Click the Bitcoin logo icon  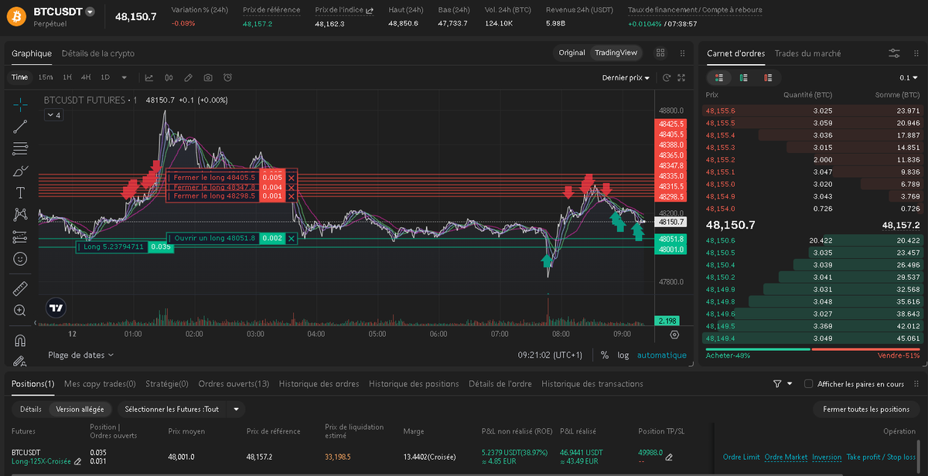[x=16, y=16]
